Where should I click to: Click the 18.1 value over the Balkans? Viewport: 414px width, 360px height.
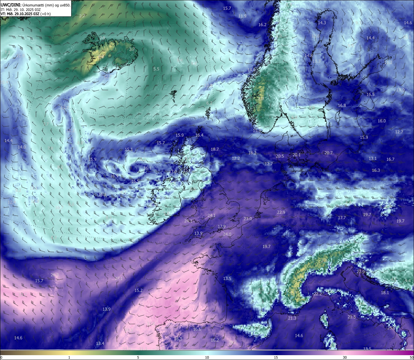385,293
